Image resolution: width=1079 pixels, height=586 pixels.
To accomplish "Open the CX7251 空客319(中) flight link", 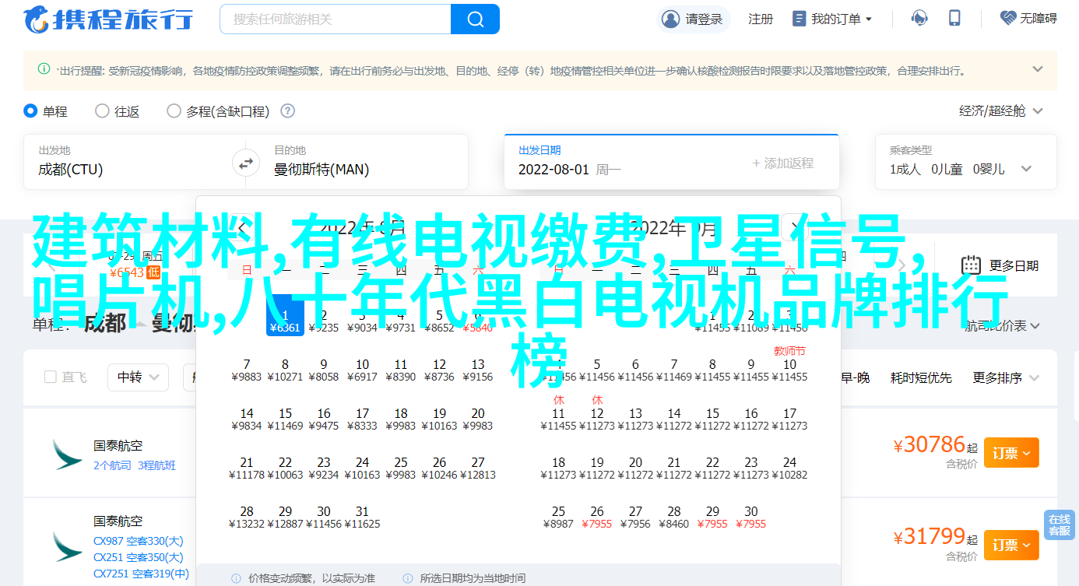I will (141, 574).
